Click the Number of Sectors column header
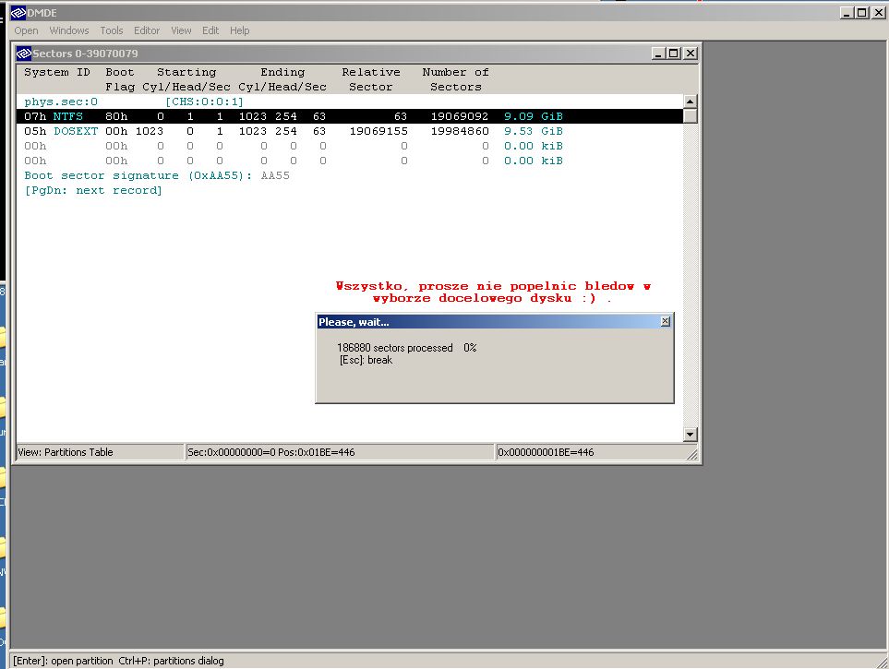Viewport: 889px width, 669px height. coord(455,79)
